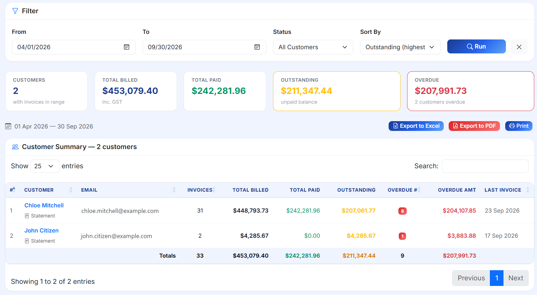537x295 pixels.
Task: Focus the Search input field
Action: pos(485,166)
